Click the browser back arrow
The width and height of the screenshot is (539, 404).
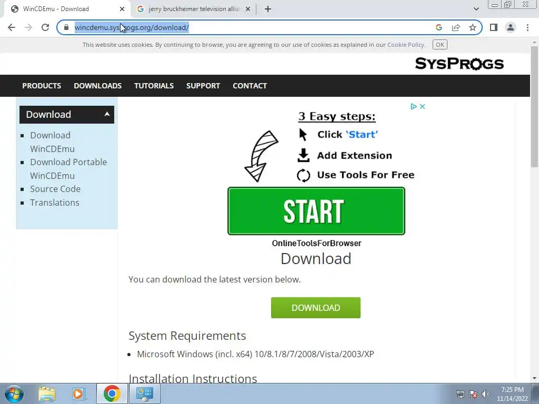[12, 27]
